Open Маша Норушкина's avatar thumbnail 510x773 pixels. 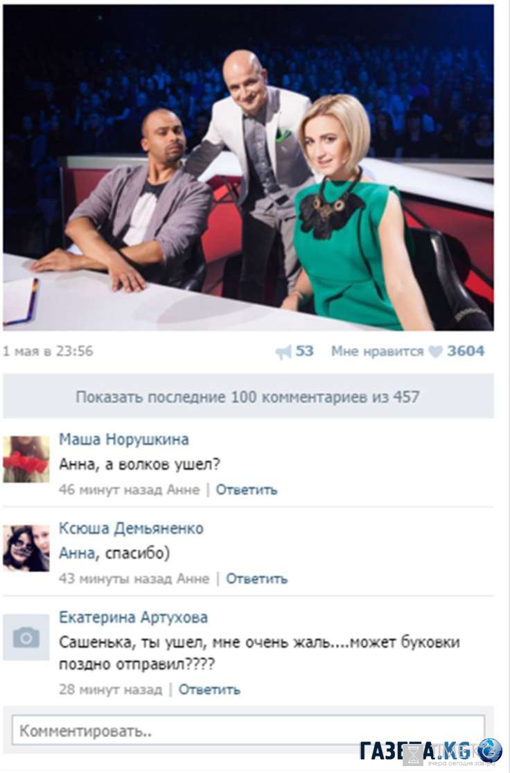click(x=26, y=459)
